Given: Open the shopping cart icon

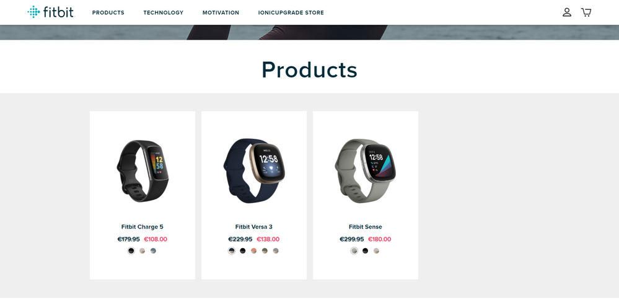Looking at the screenshot, I should [x=586, y=12].
